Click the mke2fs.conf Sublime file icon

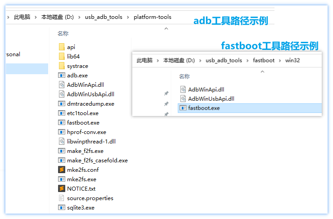62,170
